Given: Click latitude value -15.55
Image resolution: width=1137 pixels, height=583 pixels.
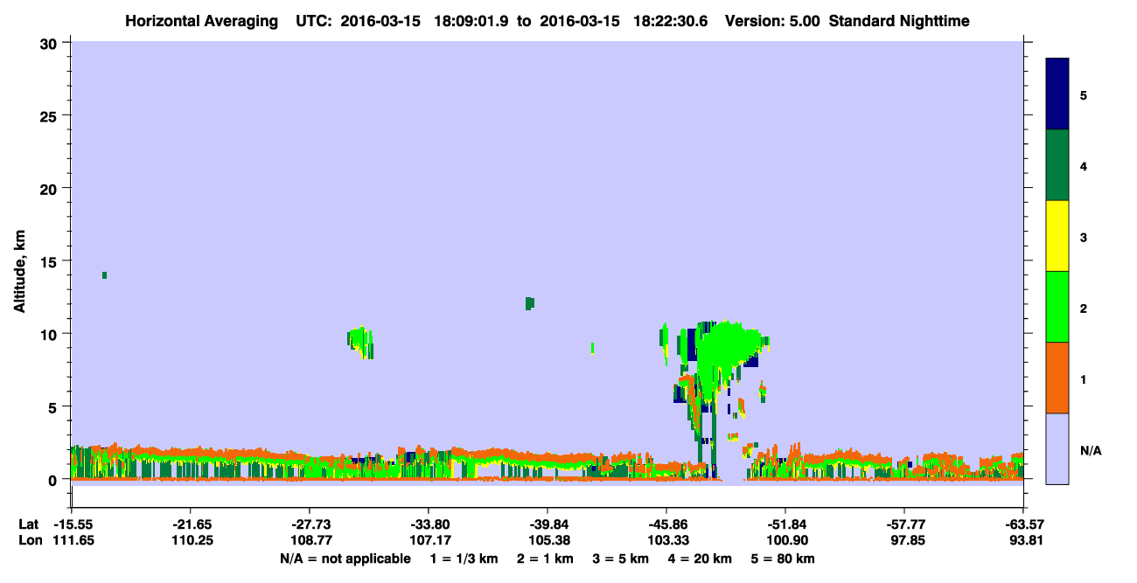Looking at the screenshot, I should pos(72,524).
